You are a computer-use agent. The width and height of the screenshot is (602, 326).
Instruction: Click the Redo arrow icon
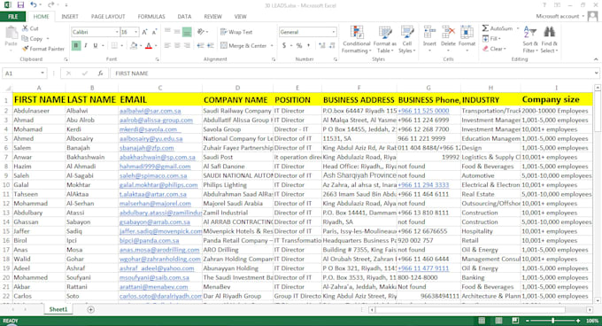tap(50, 5)
